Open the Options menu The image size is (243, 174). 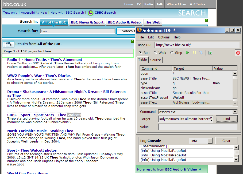(164, 37)
